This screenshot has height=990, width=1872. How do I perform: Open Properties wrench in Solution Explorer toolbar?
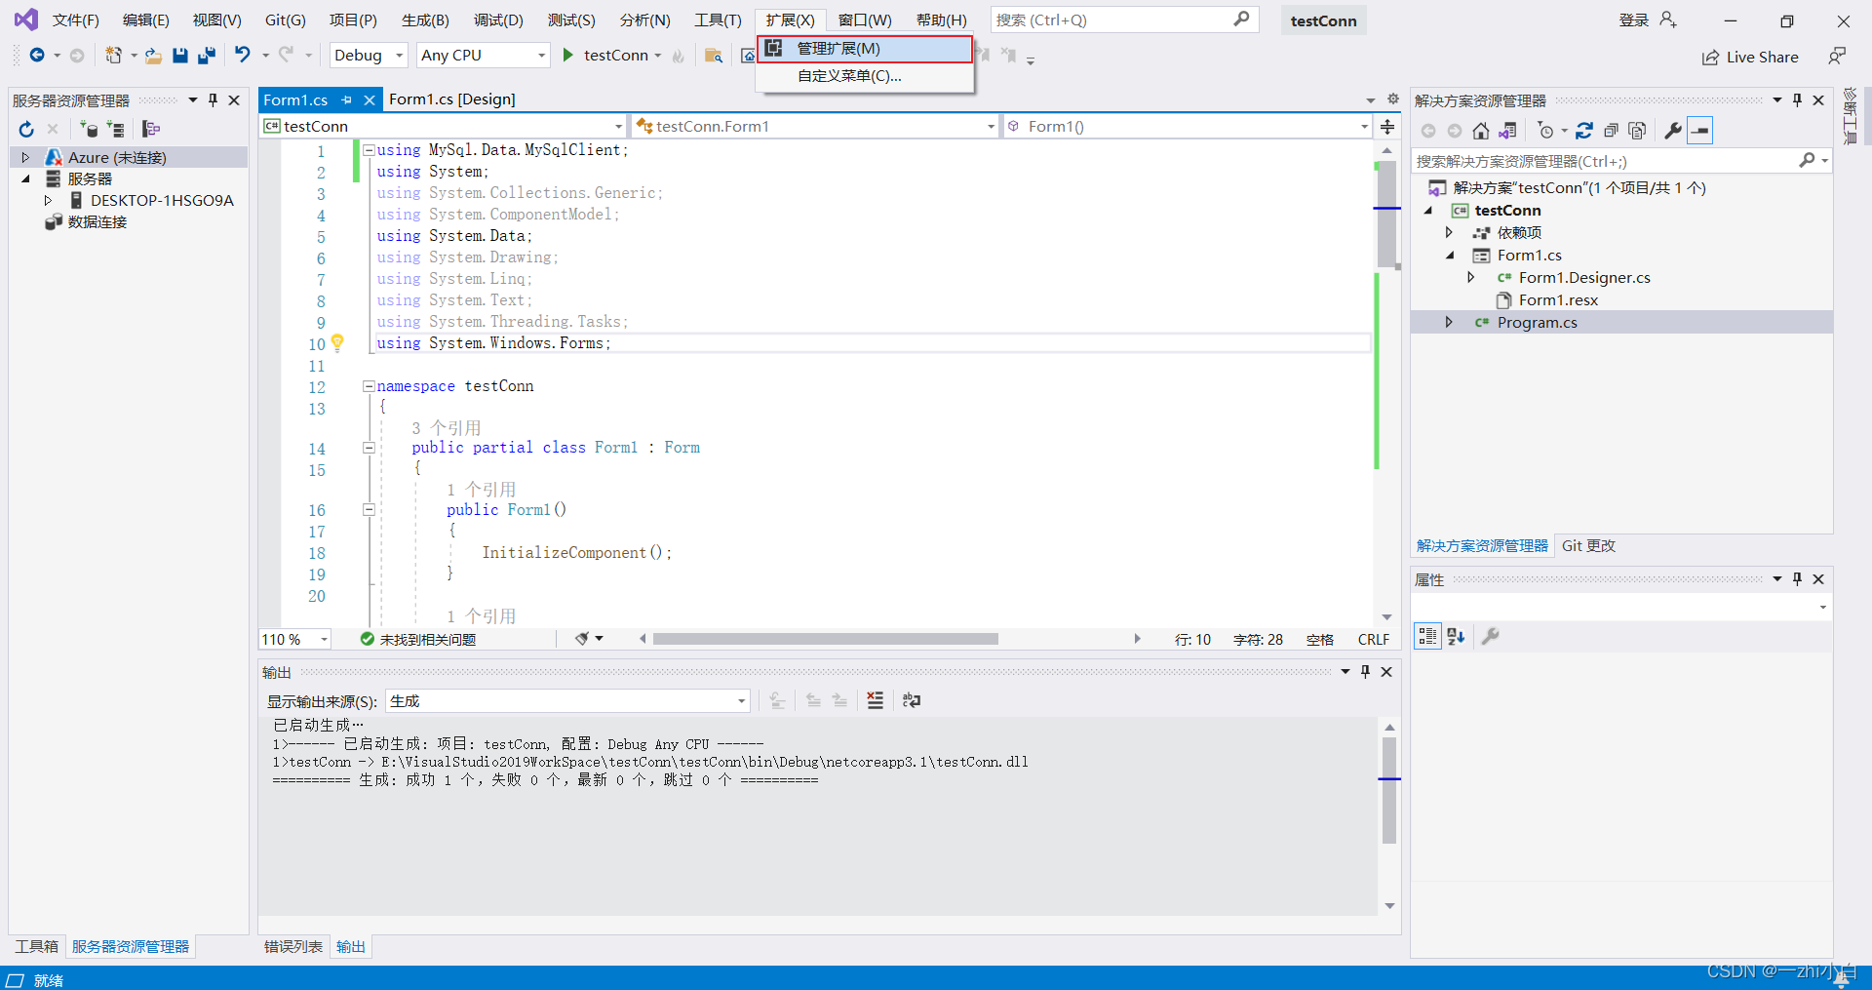pyautogui.click(x=1673, y=131)
